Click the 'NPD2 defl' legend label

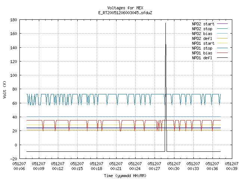[x=202, y=38]
